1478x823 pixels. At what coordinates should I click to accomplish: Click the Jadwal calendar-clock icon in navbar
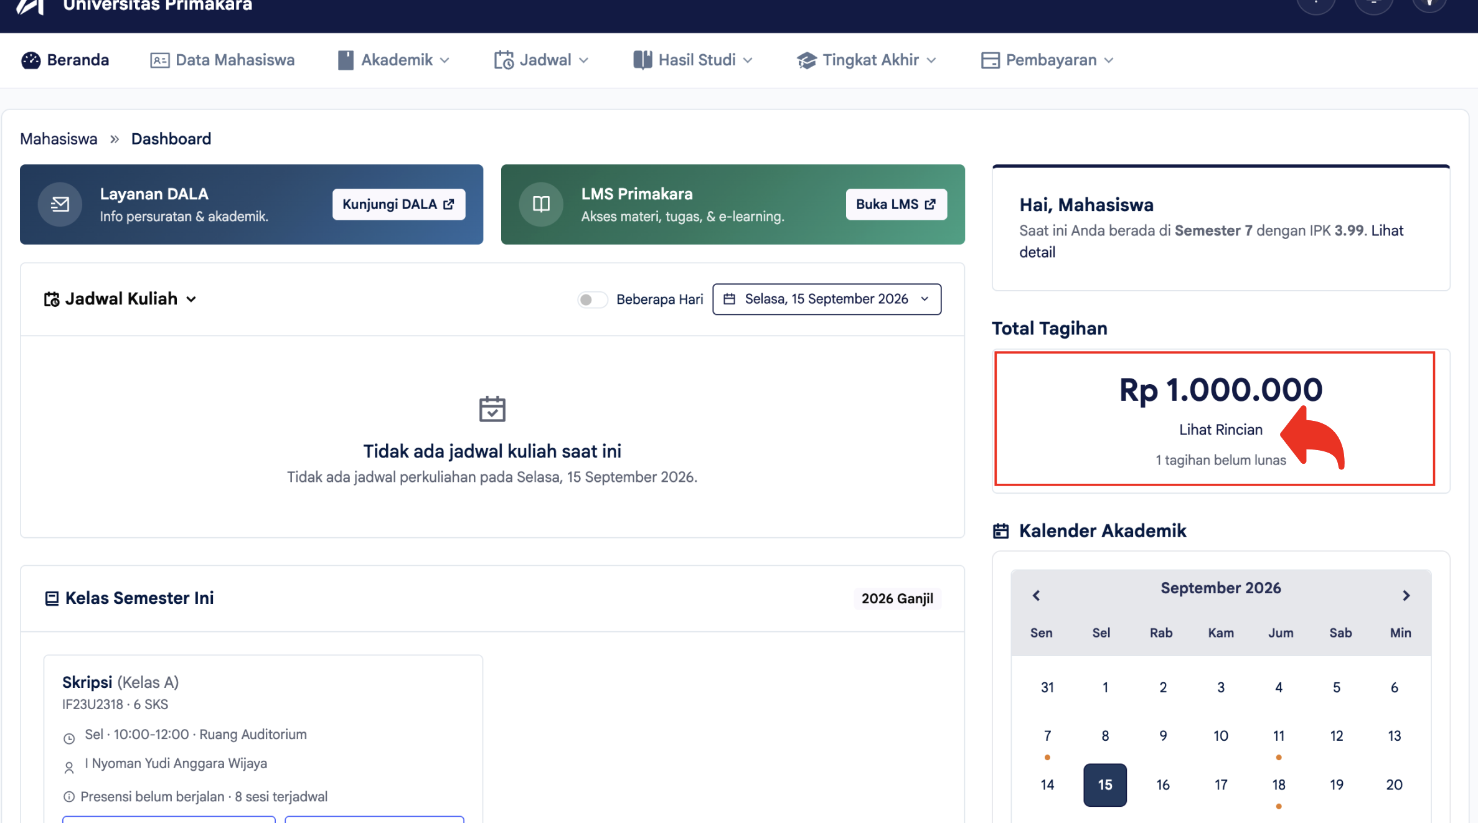504,60
